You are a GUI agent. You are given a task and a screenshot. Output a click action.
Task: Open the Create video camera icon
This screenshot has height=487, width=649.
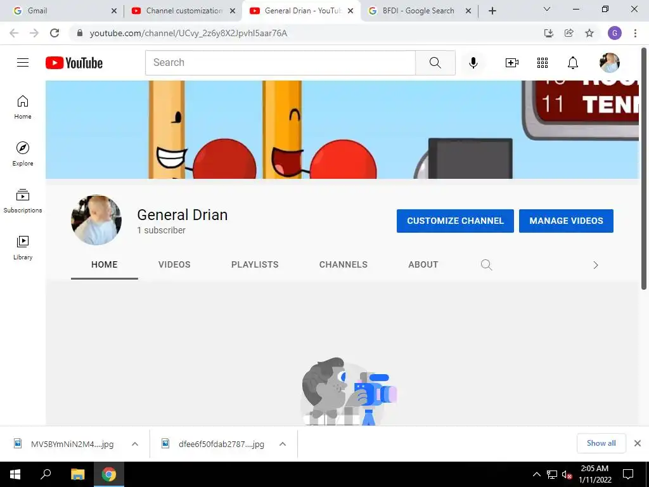[512, 63]
